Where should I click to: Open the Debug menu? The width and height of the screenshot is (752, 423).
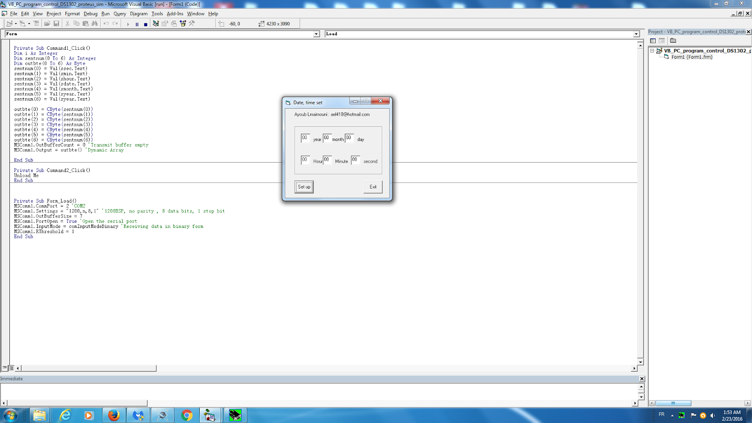point(90,14)
